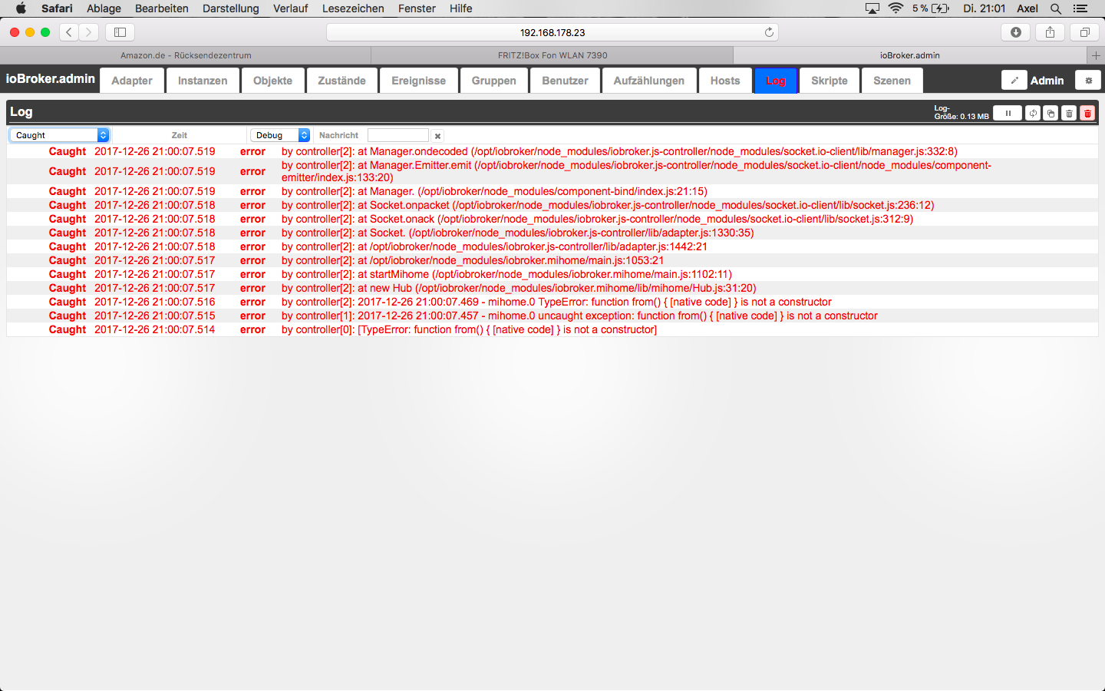Open the AirPlay display menu icon

(x=872, y=8)
